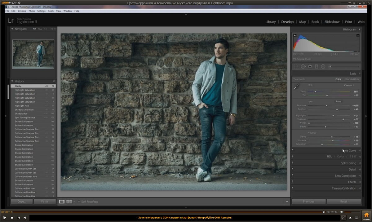This screenshot has width=372, height=222.
Task: Open the GOMlab home icon
Action: [x=366, y=215]
